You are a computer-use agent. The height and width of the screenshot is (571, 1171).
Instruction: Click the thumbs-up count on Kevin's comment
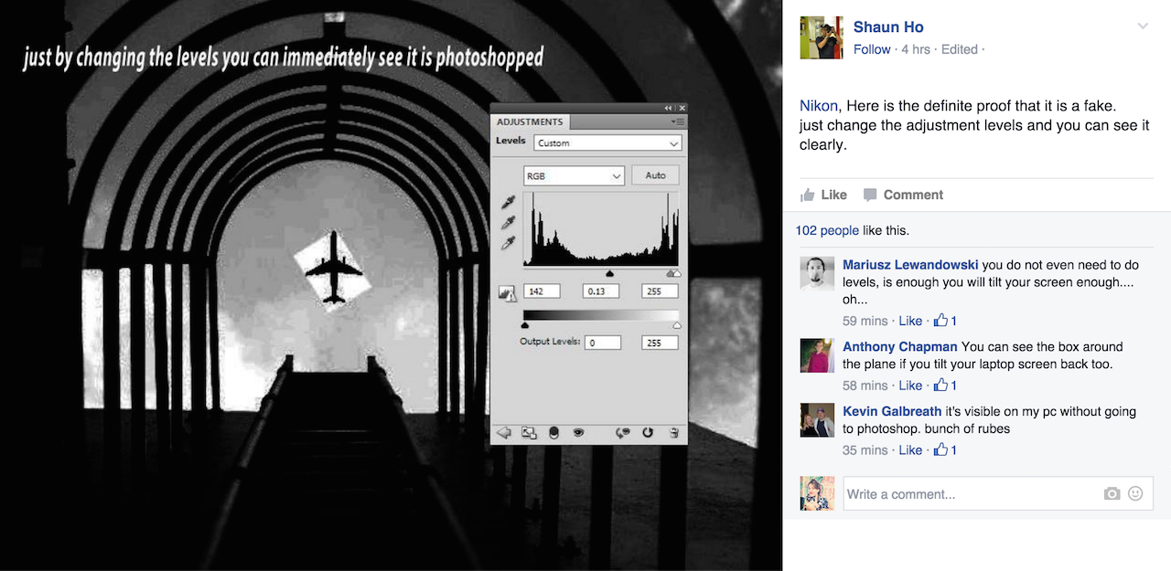pos(945,450)
